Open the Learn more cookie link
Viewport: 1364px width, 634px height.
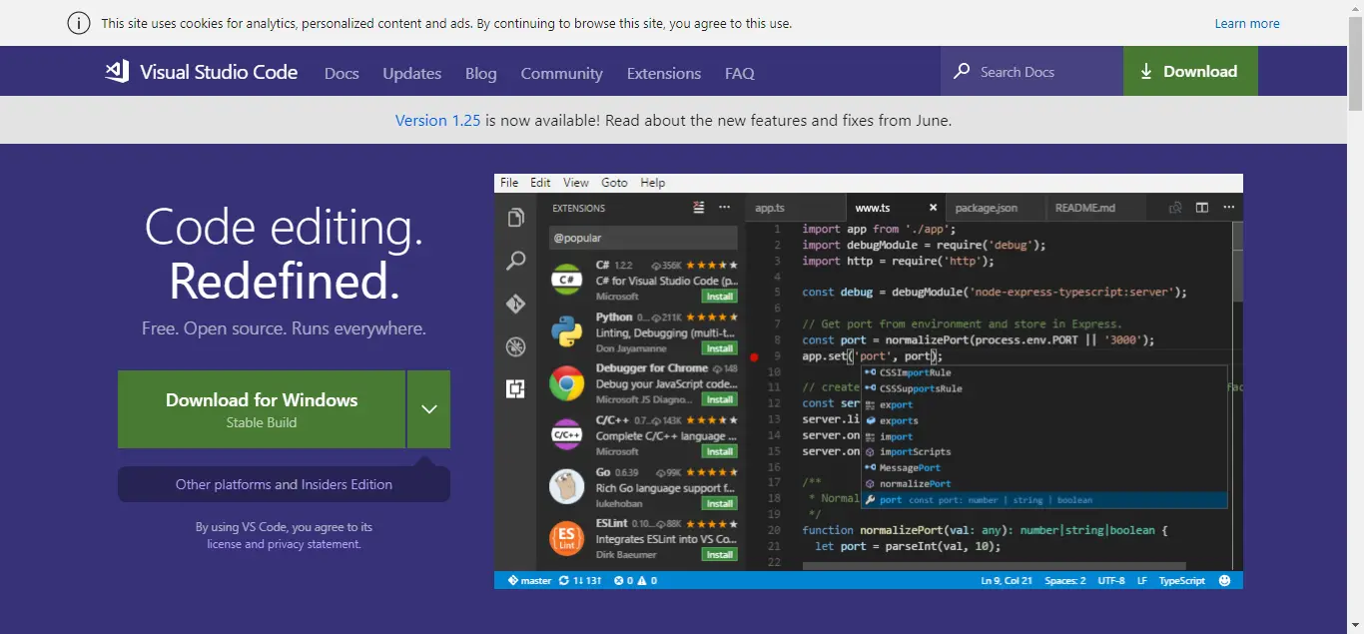(1246, 23)
